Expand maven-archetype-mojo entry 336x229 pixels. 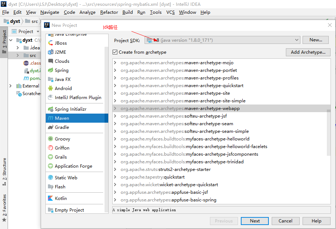pos(115,63)
